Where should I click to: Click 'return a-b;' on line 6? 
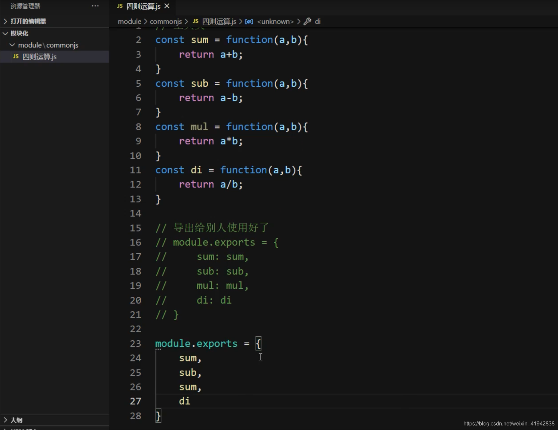point(211,98)
